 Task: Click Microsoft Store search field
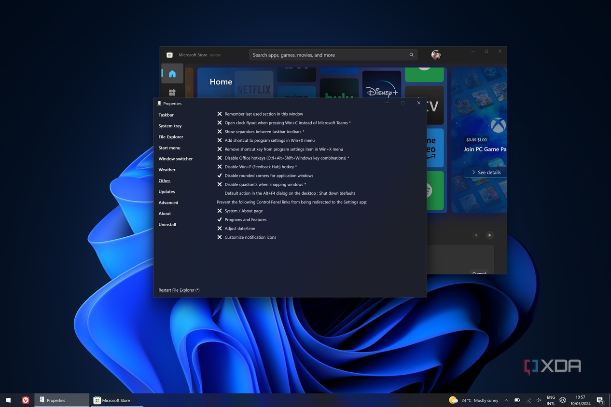tap(333, 55)
